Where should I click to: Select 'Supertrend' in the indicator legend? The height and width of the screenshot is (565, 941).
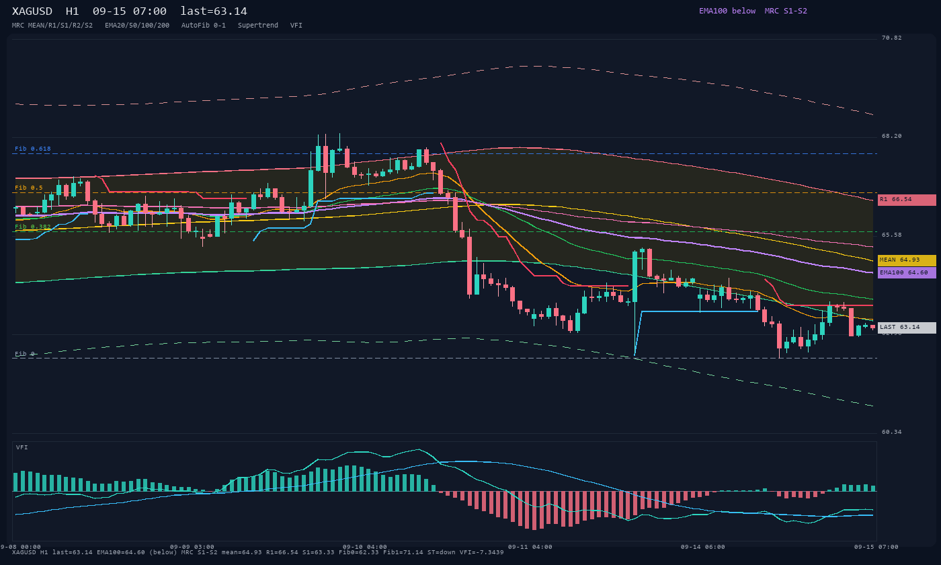(258, 26)
